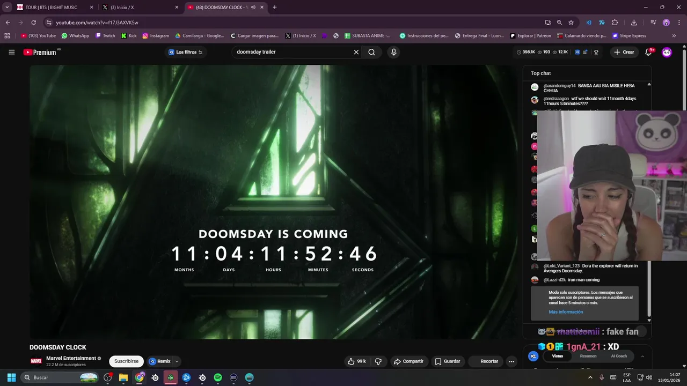Clear the search box with the X icon
This screenshot has height=386, width=687.
click(x=356, y=52)
